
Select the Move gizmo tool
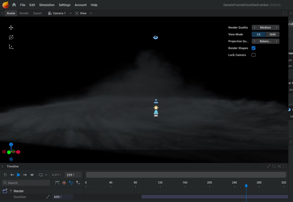pos(11,28)
